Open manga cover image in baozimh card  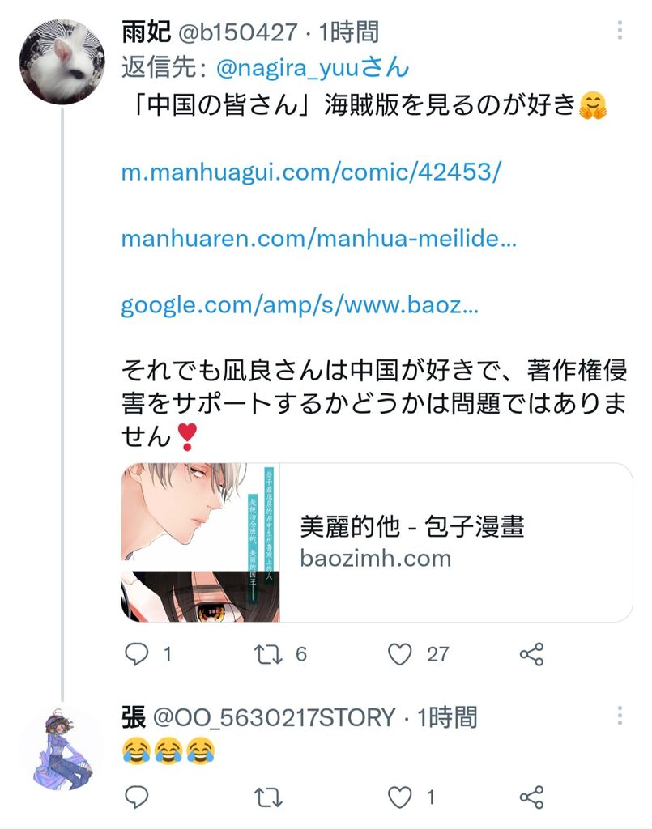(x=200, y=542)
